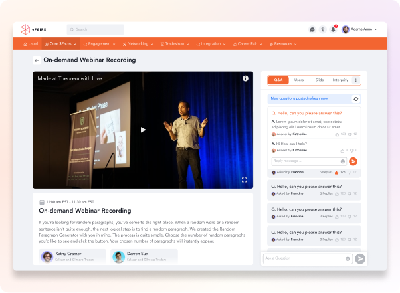This screenshot has width=400, height=293.
Task: Like the third question by Francine
Action: pos(337,217)
